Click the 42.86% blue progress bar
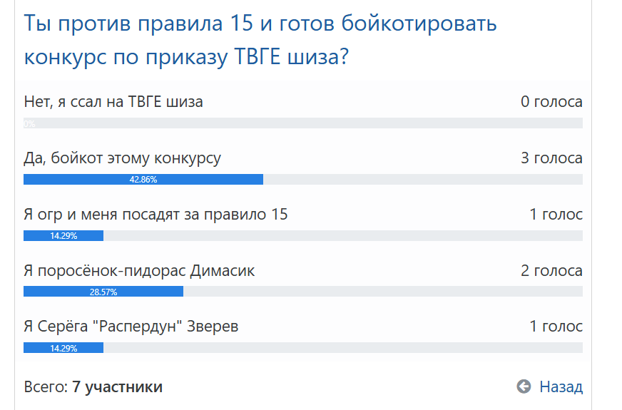Viewport: 622px width, 410px height. [x=143, y=179]
